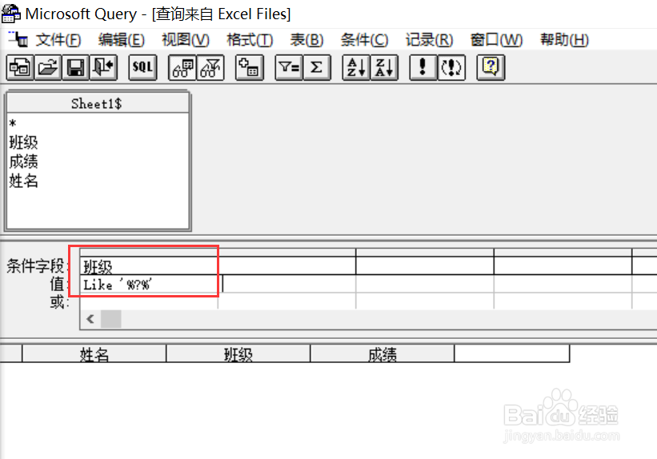Click the Add Tables icon
Screen dimensions: 657x459
tap(250, 67)
